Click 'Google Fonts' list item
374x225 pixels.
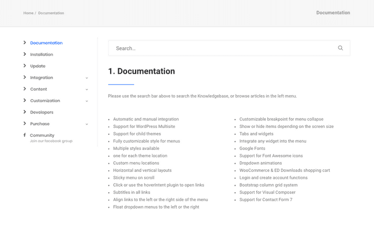(252, 148)
